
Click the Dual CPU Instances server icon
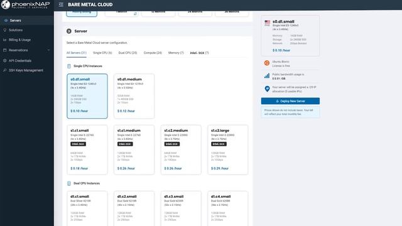[69, 183]
